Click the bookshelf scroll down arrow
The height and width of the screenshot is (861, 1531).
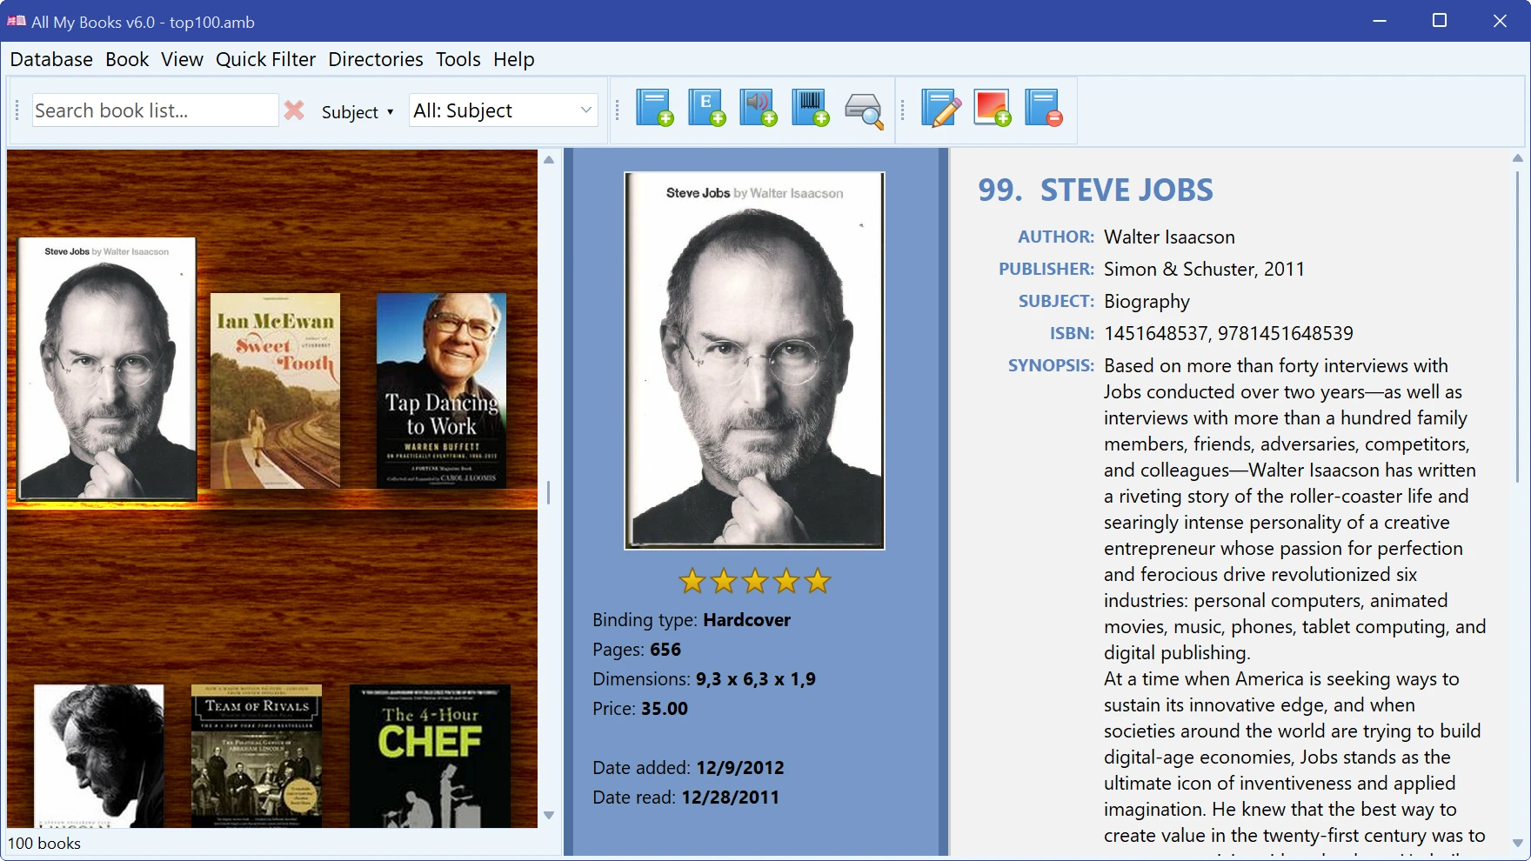(x=549, y=815)
